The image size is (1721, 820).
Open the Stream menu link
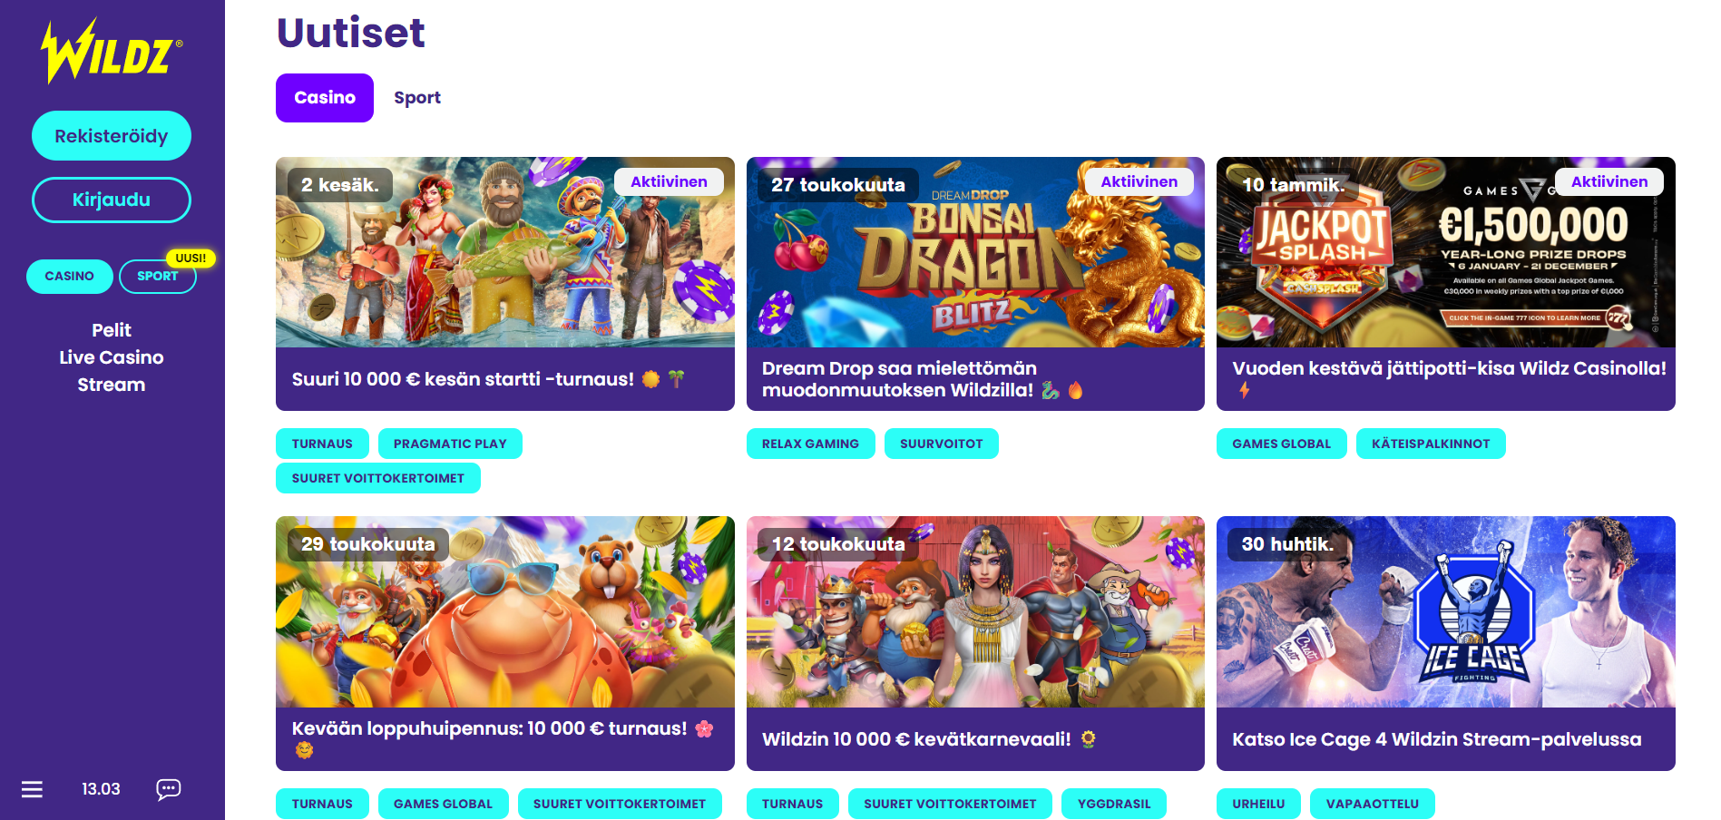point(112,385)
